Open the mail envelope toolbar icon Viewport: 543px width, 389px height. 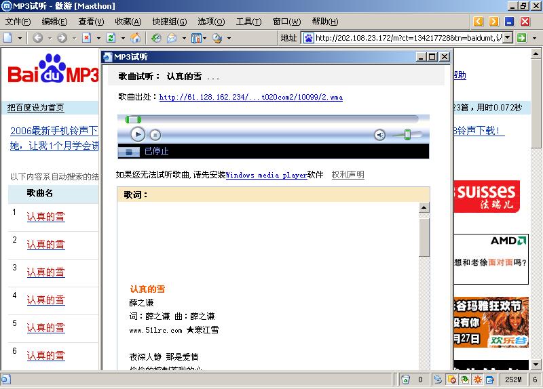172,38
